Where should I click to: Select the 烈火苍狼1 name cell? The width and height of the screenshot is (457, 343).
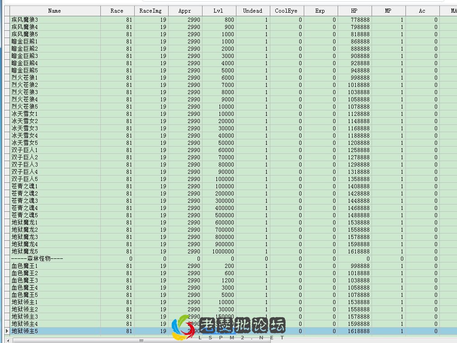pos(25,78)
